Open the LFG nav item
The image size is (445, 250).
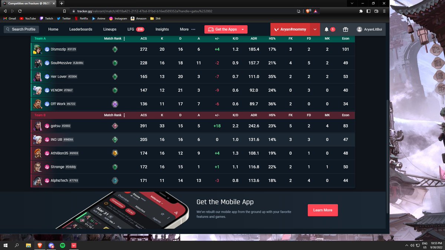136,29
